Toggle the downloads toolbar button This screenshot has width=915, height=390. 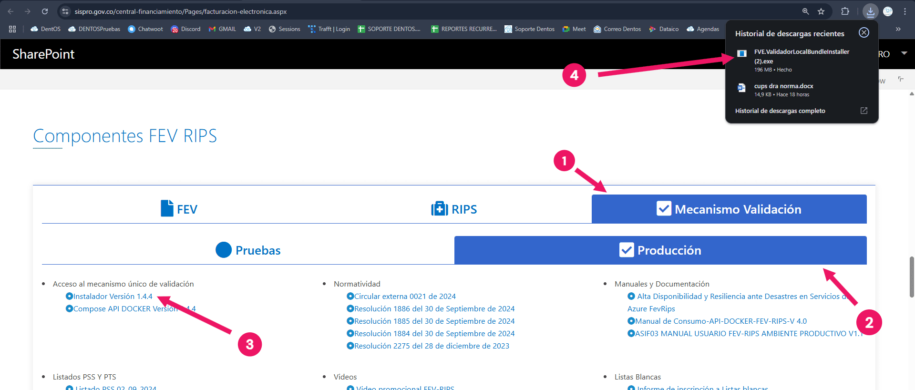[871, 11]
